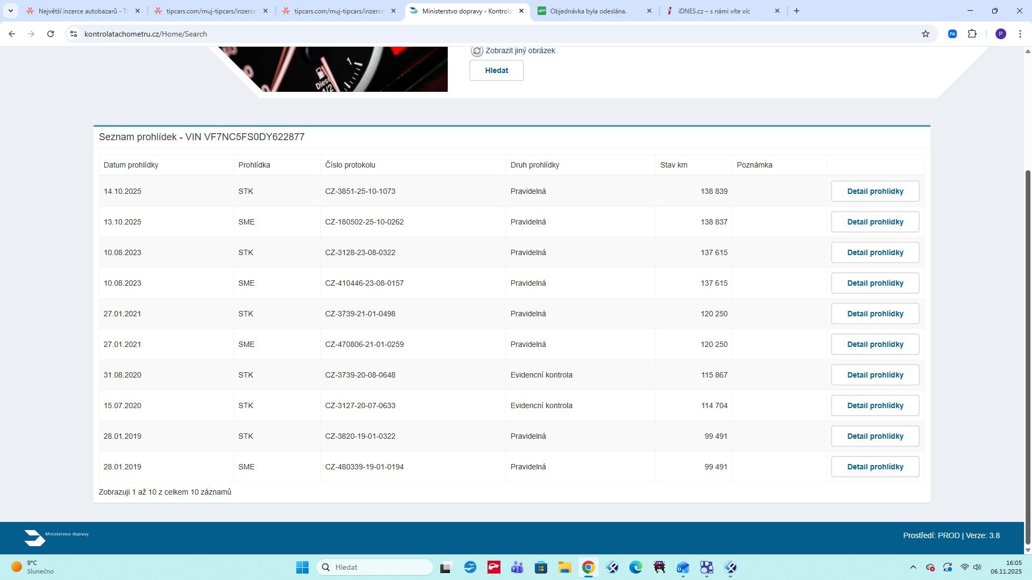Open the Chrome extensions puzzle icon
Image resolution: width=1032 pixels, height=580 pixels.
[972, 34]
